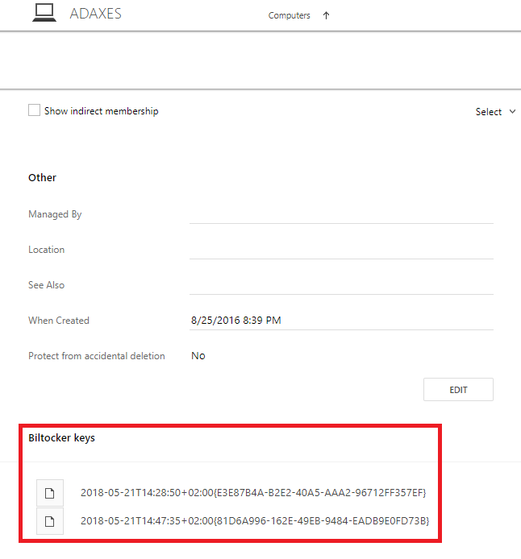Screen dimensions: 521x559
Task: Click the EDIT button
Action: point(458,390)
